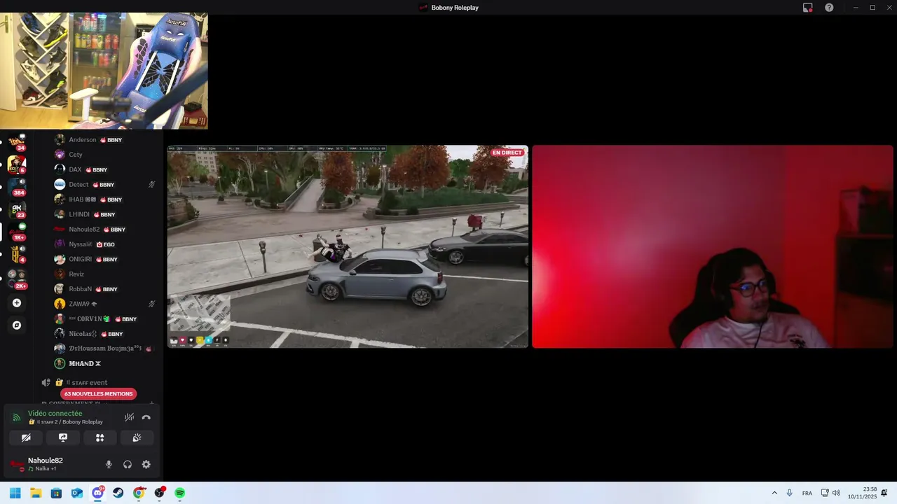This screenshot has width=897, height=504.
Task: Focus the gaming chair webcam tile
Action: [104, 71]
